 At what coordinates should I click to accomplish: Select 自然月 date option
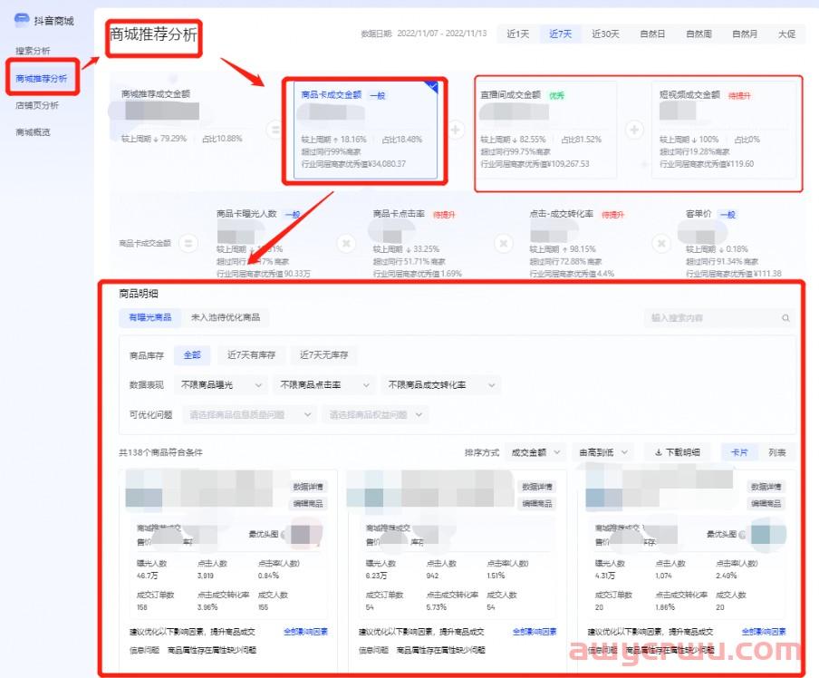745,34
